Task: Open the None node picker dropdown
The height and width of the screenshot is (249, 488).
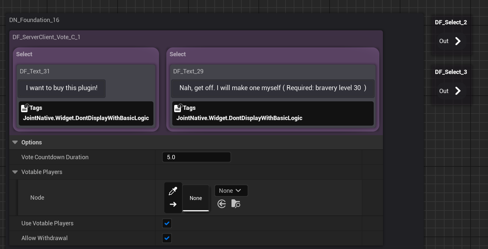Action: click(x=231, y=191)
